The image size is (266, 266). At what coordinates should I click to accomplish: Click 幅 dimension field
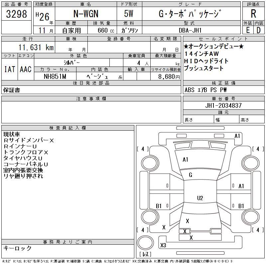tap(226, 119)
